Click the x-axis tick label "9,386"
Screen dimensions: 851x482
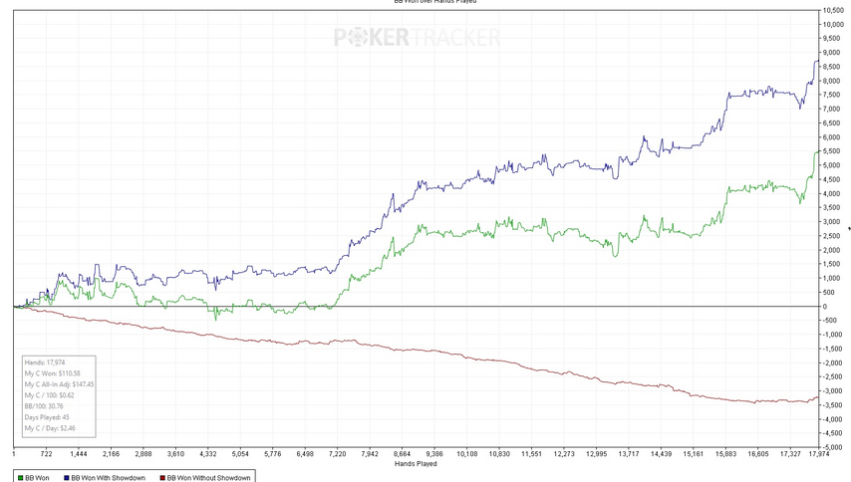(434, 454)
